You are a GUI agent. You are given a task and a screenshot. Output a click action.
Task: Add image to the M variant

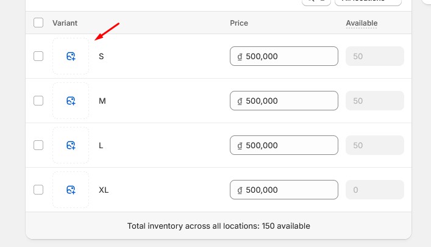point(71,101)
